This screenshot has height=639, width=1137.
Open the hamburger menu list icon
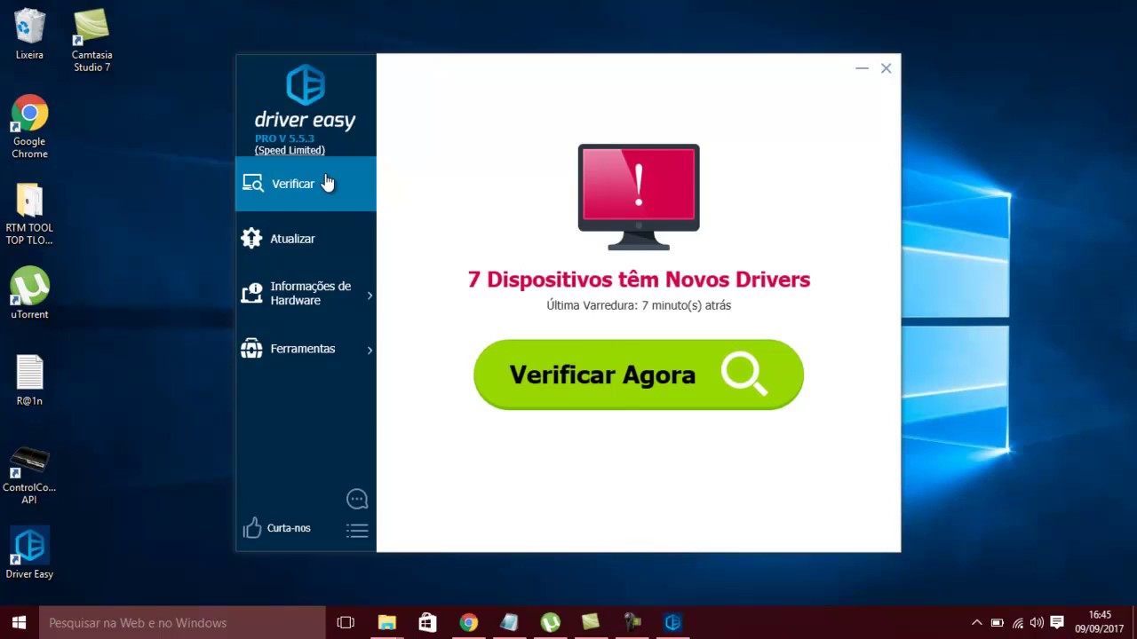tap(357, 531)
